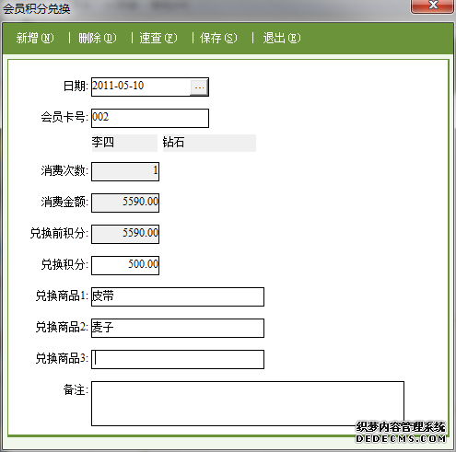Viewport: 456px width, 452px height.
Task: Open 速查(F) quick lookup
Action: [x=158, y=38]
